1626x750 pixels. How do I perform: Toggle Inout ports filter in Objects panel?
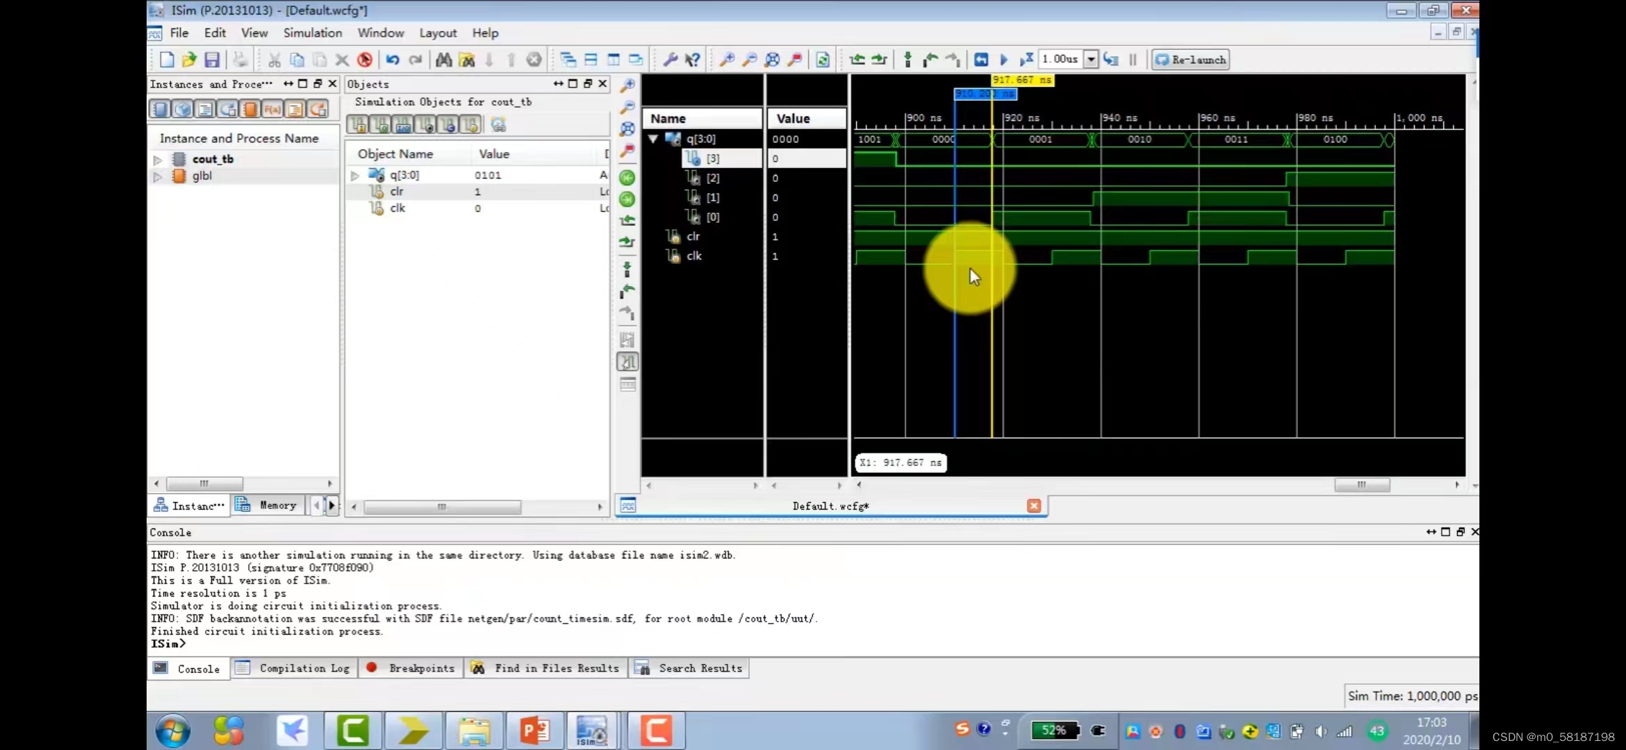(403, 125)
